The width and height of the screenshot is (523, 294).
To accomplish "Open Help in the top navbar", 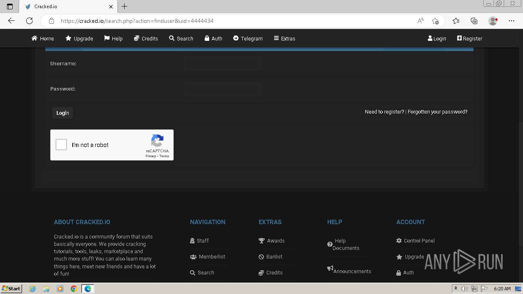I will 113,38.
